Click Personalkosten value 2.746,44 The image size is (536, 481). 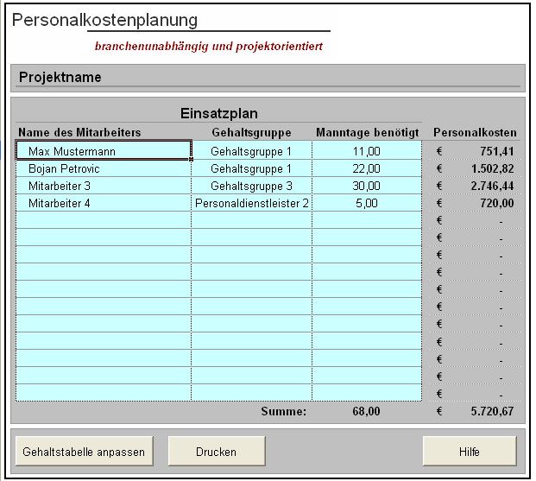tap(492, 186)
